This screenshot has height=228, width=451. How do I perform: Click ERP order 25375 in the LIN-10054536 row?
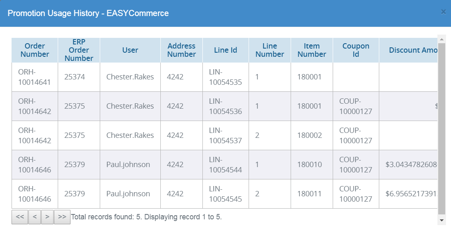(x=75, y=106)
